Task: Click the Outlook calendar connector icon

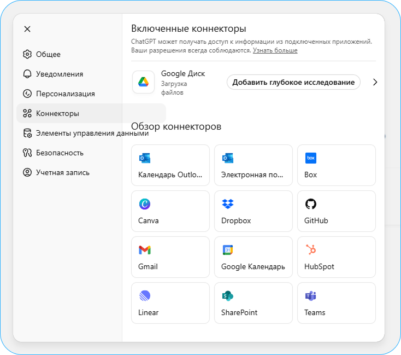Action: click(x=145, y=158)
